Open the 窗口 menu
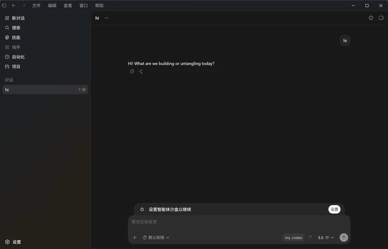 (84, 5)
